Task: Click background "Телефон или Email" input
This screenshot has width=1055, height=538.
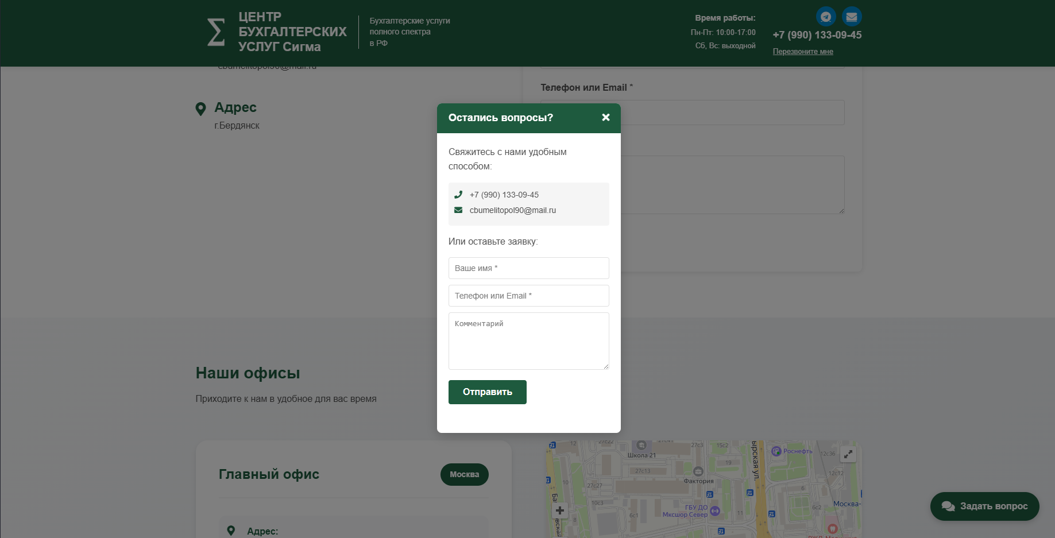Action: (732, 113)
